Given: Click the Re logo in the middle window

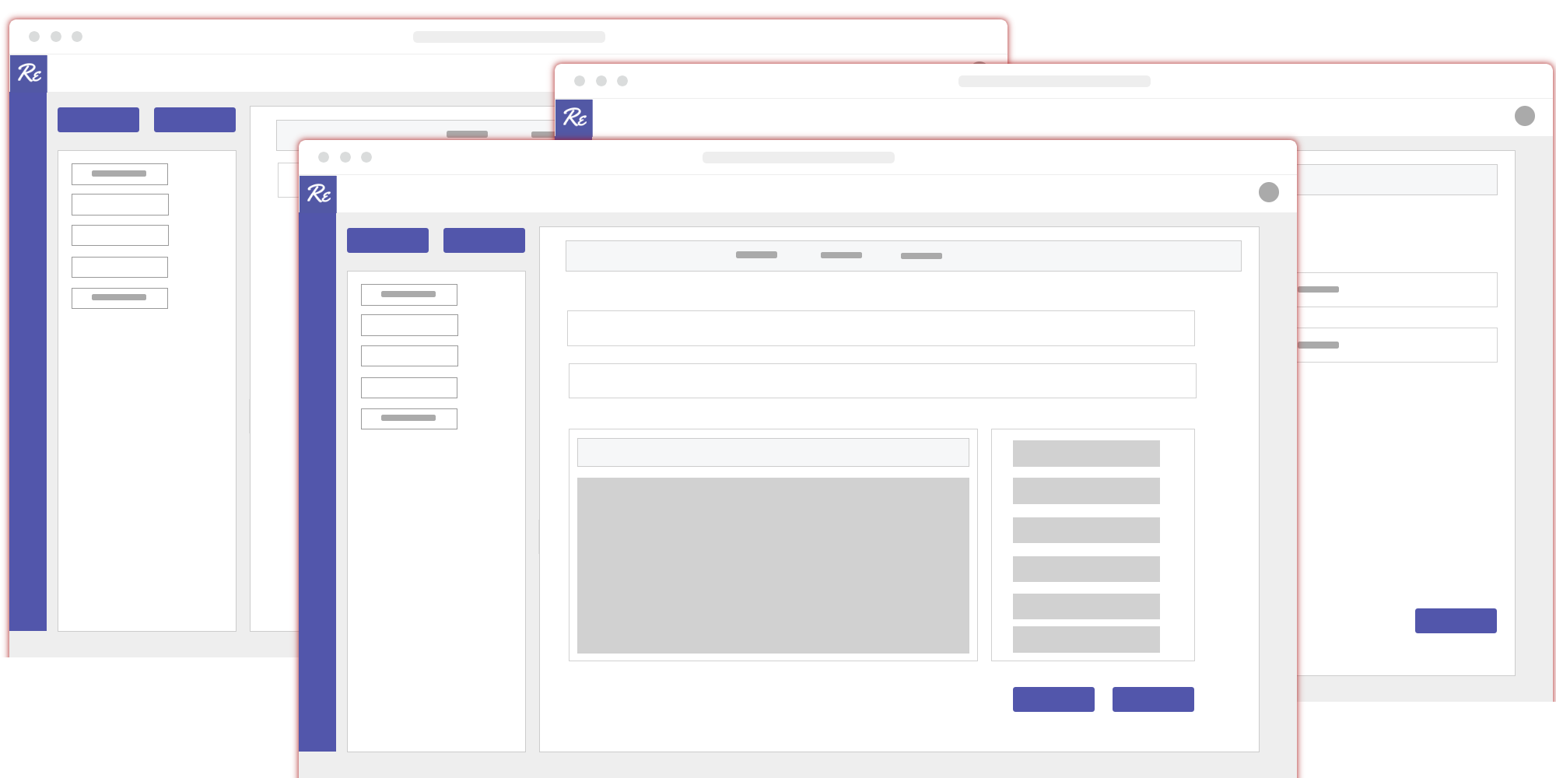Looking at the screenshot, I should pyautogui.click(x=574, y=118).
